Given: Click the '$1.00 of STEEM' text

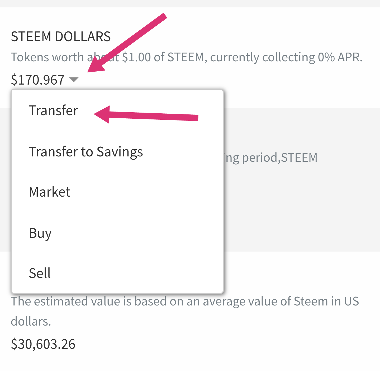Looking at the screenshot, I should click(164, 57).
